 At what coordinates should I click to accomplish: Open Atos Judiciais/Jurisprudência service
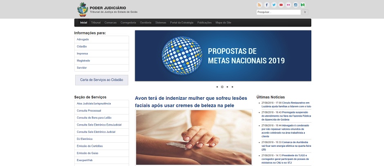[x=102, y=104]
